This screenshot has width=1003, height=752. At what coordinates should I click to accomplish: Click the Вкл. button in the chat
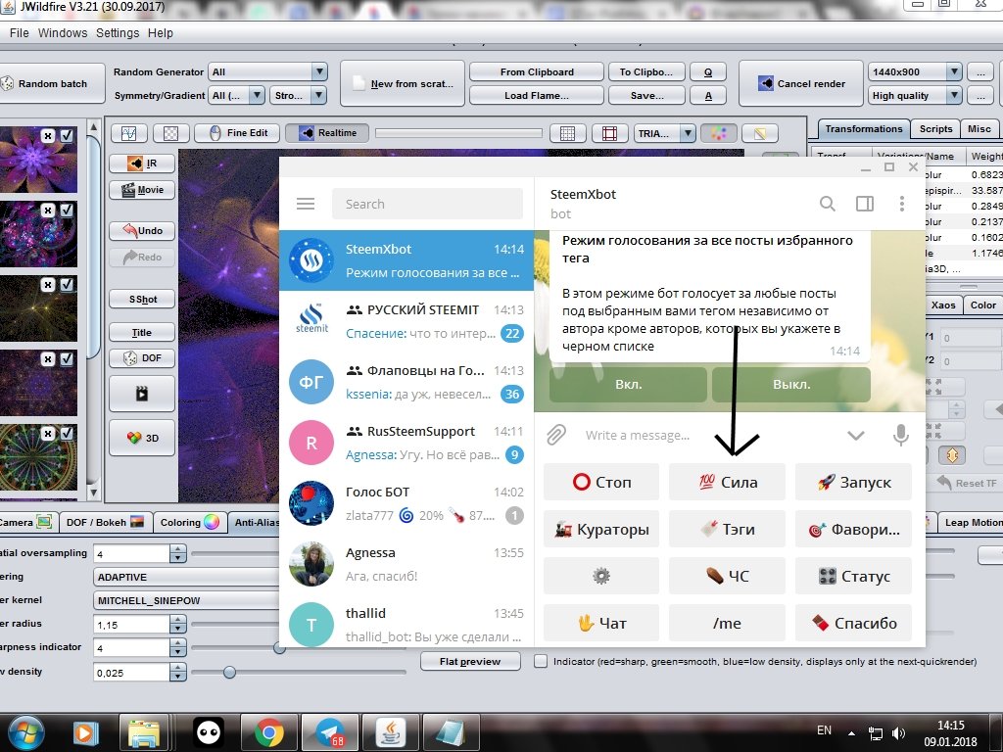click(x=628, y=384)
